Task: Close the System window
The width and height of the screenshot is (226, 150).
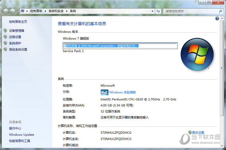Action: tap(218, 2)
